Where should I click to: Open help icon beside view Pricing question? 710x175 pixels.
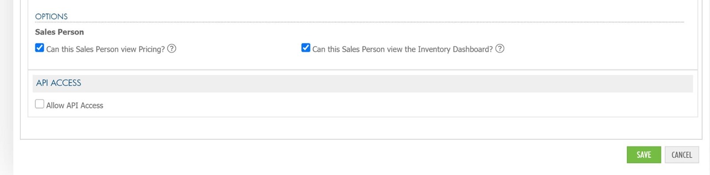click(172, 49)
